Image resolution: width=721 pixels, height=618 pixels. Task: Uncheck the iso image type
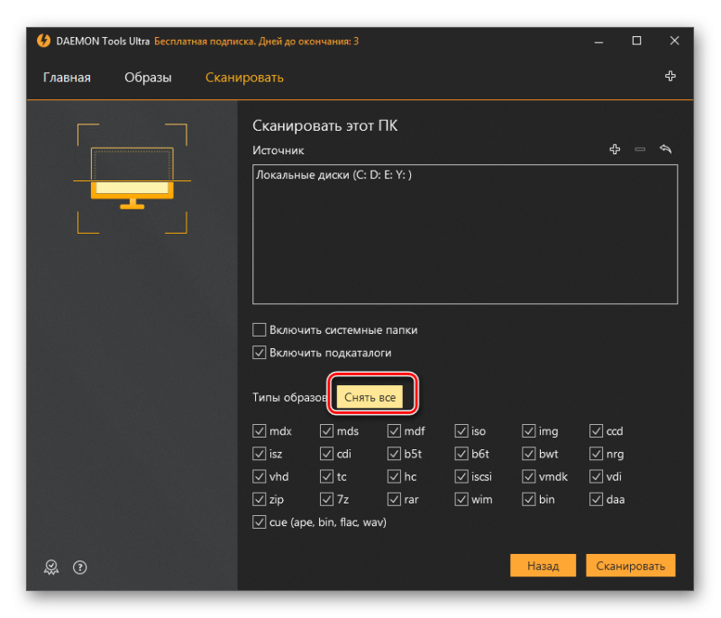click(461, 431)
